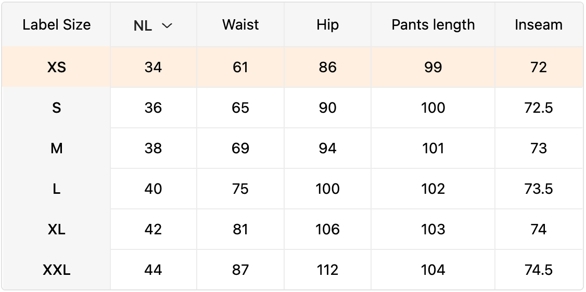Select the S size row label

click(x=56, y=108)
